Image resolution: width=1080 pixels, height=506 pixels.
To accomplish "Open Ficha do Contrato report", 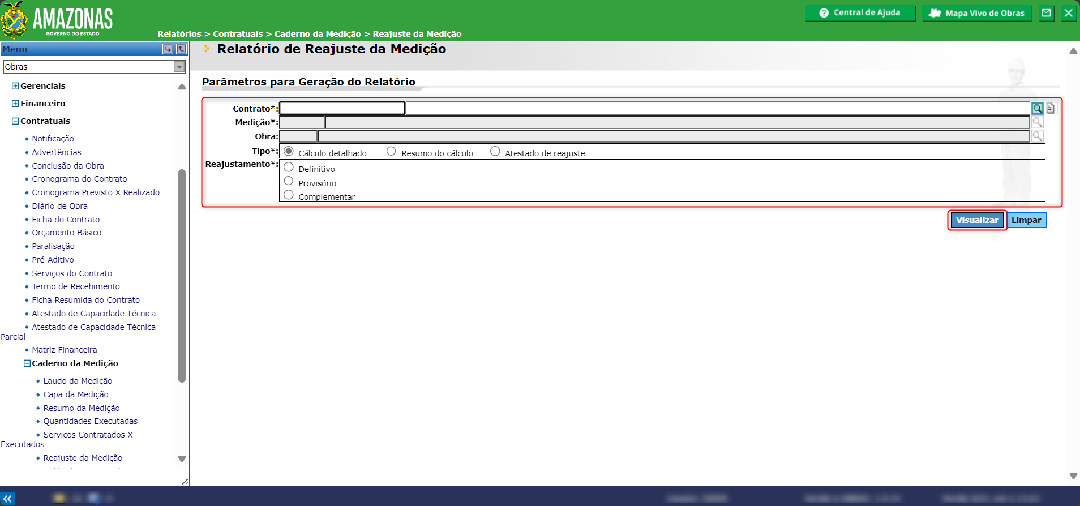I will click(66, 220).
